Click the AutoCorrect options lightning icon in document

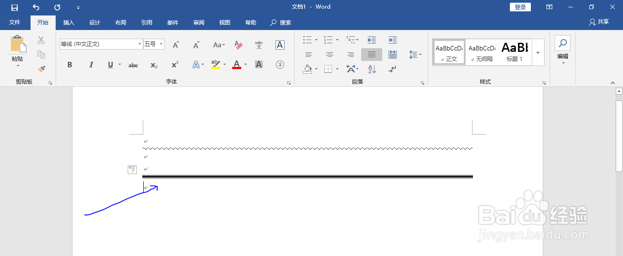pyautogui.click(x=132, y=170)
